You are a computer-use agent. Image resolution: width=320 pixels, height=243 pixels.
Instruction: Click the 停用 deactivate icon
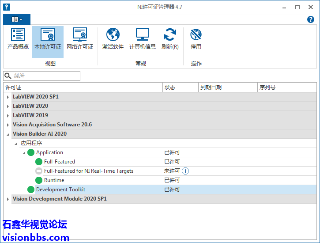pyautogui.click(x=196, y=39)
